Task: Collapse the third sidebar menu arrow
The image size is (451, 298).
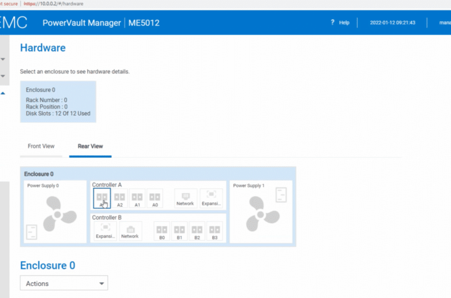Action: click(x=3, y=93)
